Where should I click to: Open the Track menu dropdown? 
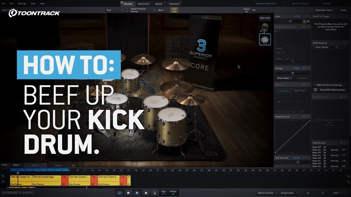(6, 165)
